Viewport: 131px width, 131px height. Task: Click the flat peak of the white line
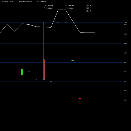pyautogui.click(x=62, y=10)
